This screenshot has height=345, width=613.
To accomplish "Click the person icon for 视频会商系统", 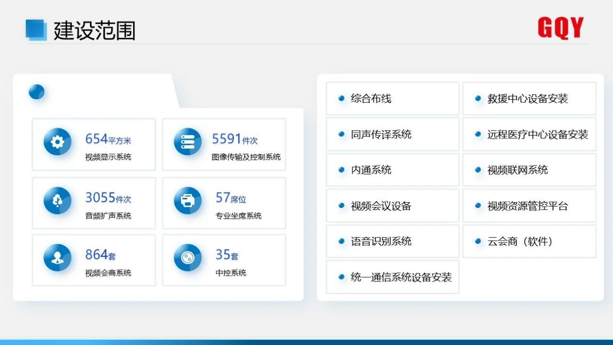I will point(58,258).
